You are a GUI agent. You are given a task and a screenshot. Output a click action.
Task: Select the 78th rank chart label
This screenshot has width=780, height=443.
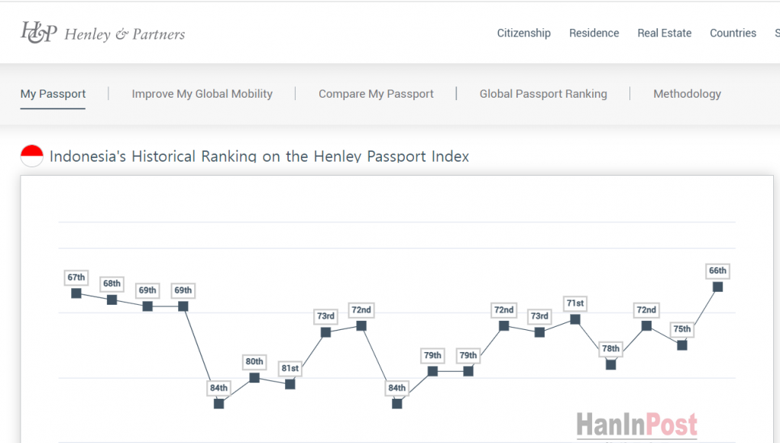tap(610, 349)
